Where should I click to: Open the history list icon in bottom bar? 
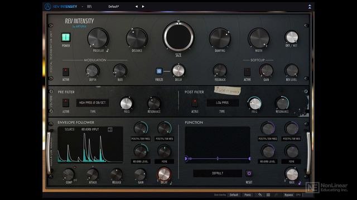coord(268,195)
